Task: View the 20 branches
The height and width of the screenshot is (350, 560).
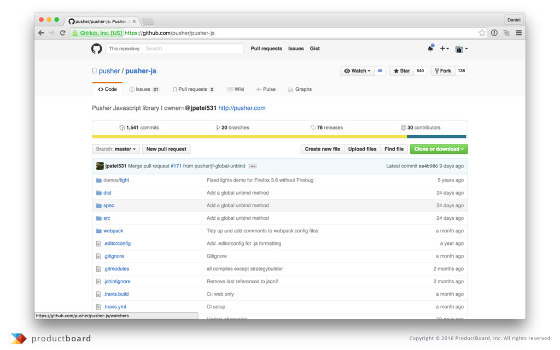Action: (x=232, y=128)
